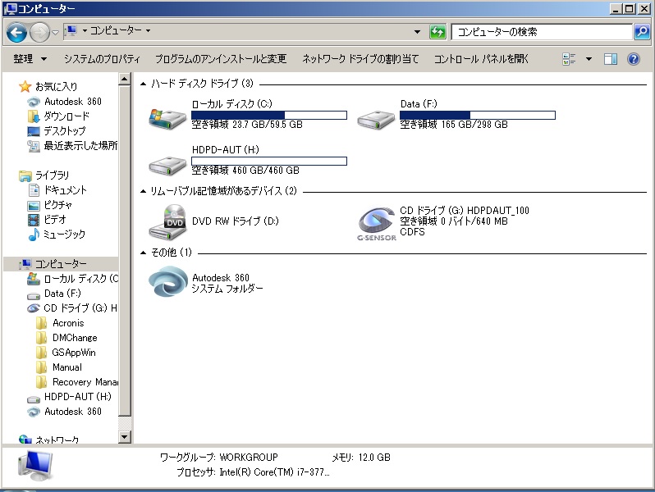The image size is (655, 492).
Task: Open ミュージック library
Action: pos(57,234)
